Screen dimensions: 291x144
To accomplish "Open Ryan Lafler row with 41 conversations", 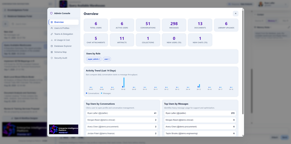I will [122, 113].
